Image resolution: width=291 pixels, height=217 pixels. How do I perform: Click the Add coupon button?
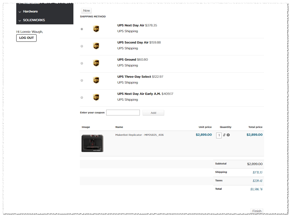[153, 113]
